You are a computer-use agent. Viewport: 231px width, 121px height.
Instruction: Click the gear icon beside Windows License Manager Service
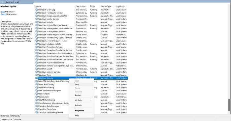click(x=37, y=25)
